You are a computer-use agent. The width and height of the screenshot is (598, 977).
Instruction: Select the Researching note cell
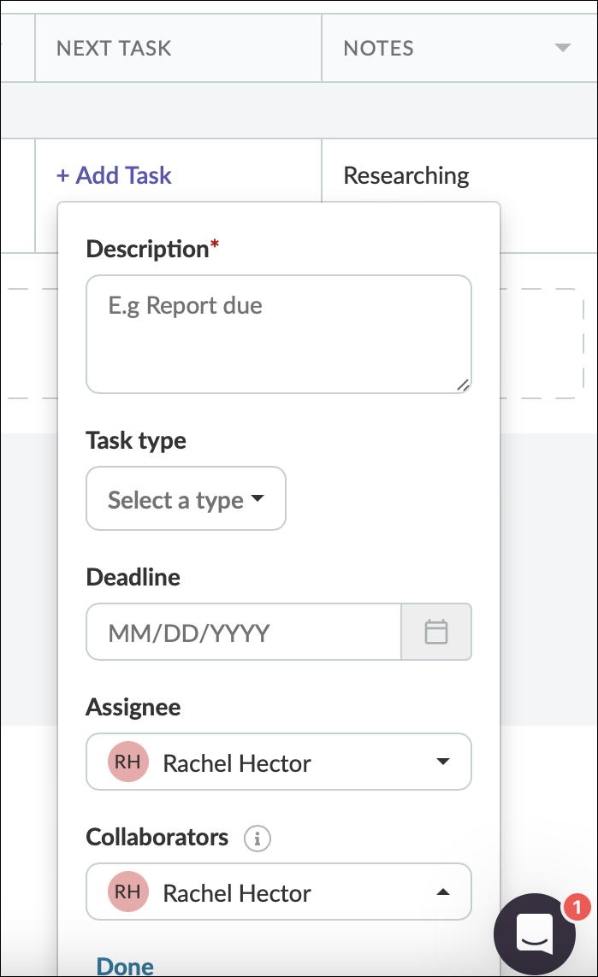point(406,175)
